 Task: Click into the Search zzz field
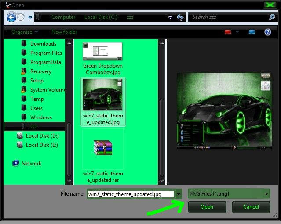click(x=230, y=17)
